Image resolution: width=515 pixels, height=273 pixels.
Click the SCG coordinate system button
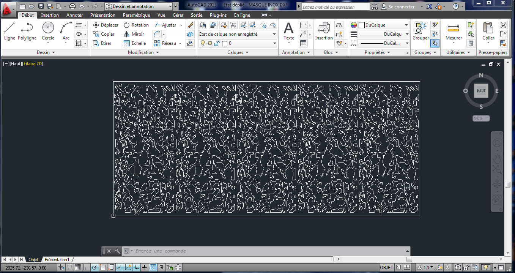click(481, 118)
